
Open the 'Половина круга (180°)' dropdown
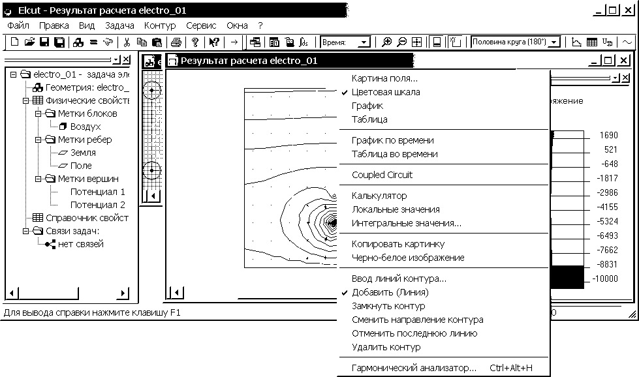(x=554, y=42)
